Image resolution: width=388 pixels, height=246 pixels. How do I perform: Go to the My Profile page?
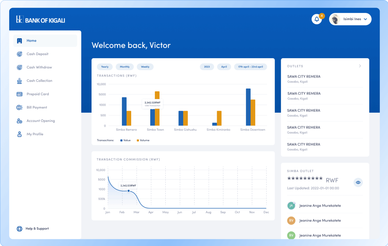(x=35, y=134)
